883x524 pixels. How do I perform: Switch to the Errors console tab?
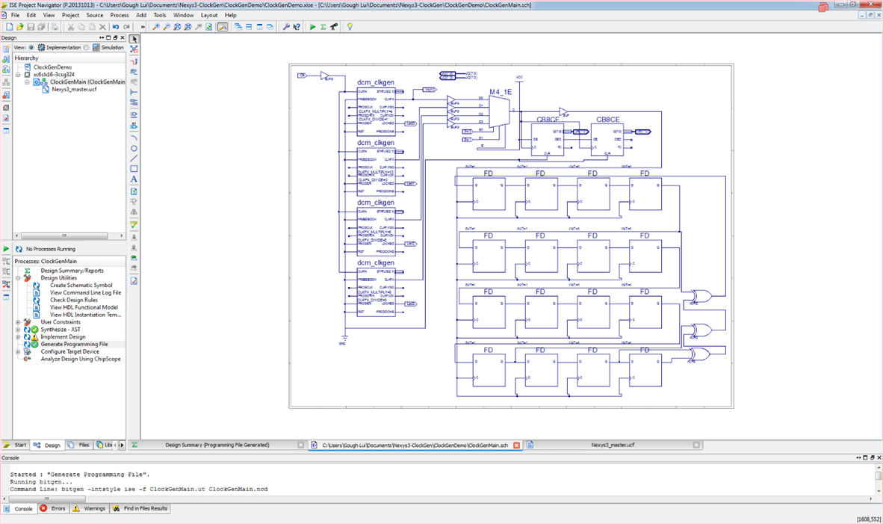(53, 508)
